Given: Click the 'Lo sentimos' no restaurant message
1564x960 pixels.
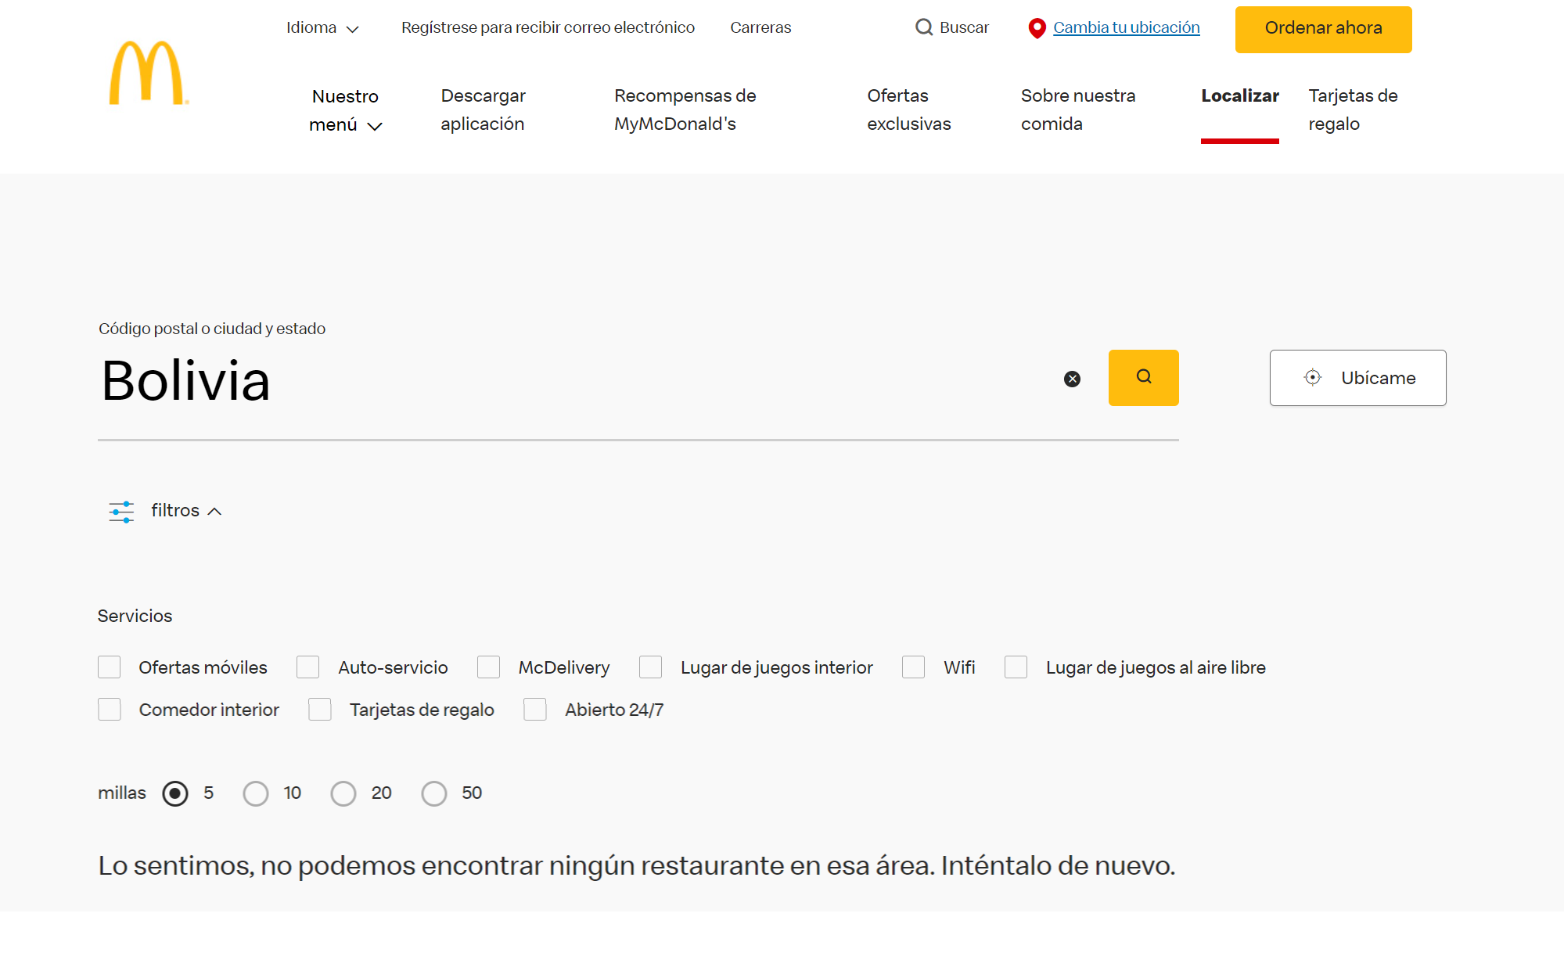Looking at the screenshot, I should click(637, 866).
